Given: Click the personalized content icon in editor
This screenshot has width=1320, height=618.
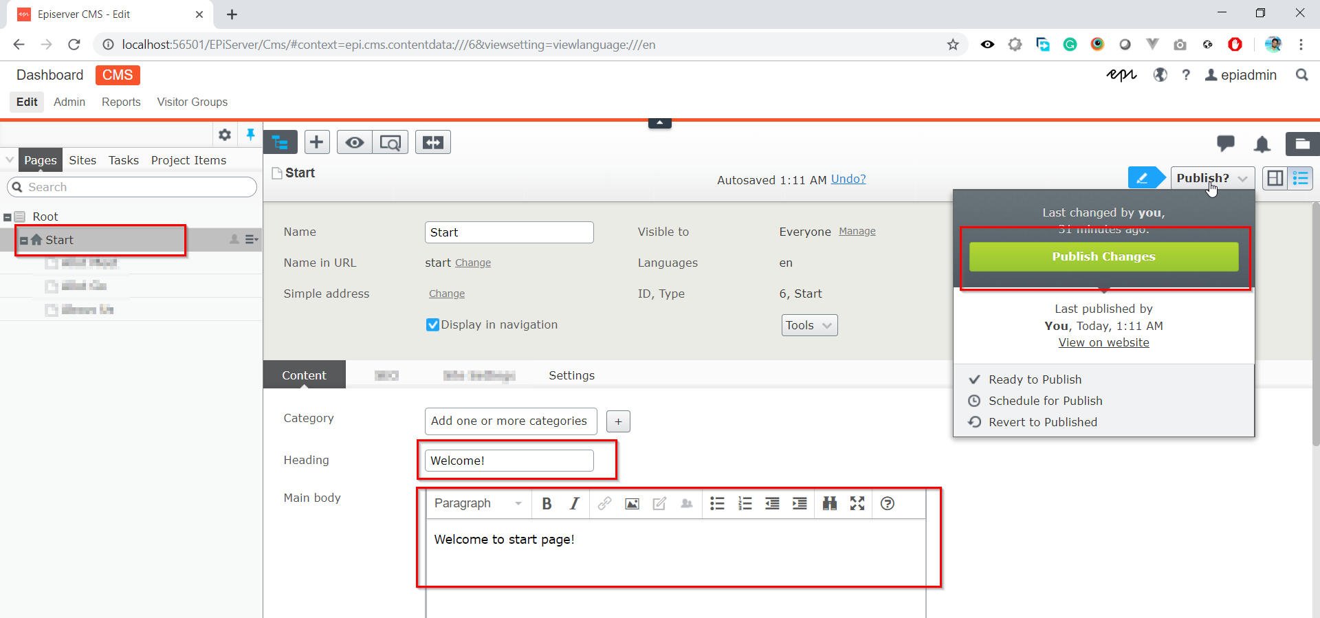Looking at the screenshot, I should click(687, 504).
